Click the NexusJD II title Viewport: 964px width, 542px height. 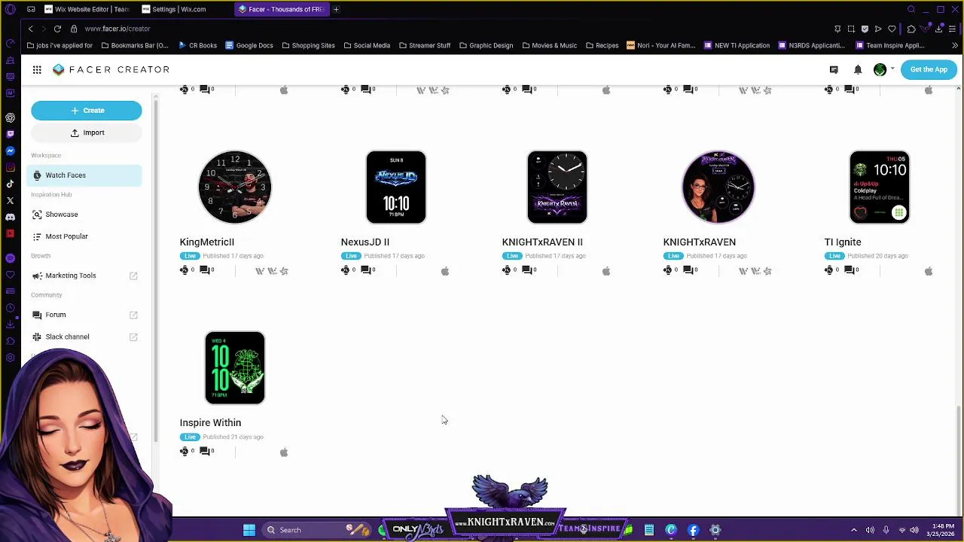pyautogui.click(x=365, y=242)
